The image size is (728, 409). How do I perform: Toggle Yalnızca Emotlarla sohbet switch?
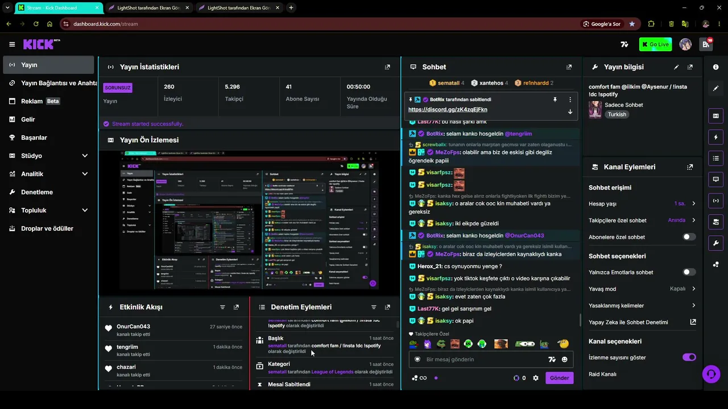tap(689, 272)
